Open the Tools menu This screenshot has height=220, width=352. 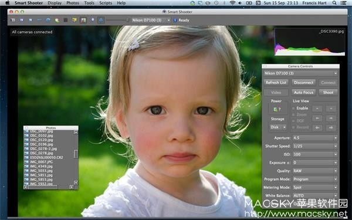89,3
